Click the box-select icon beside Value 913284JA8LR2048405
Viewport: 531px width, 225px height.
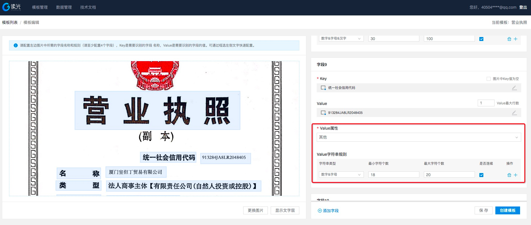[323, 113]
